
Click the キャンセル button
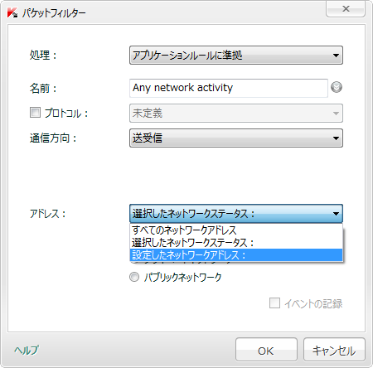click(x=334, y=350)
